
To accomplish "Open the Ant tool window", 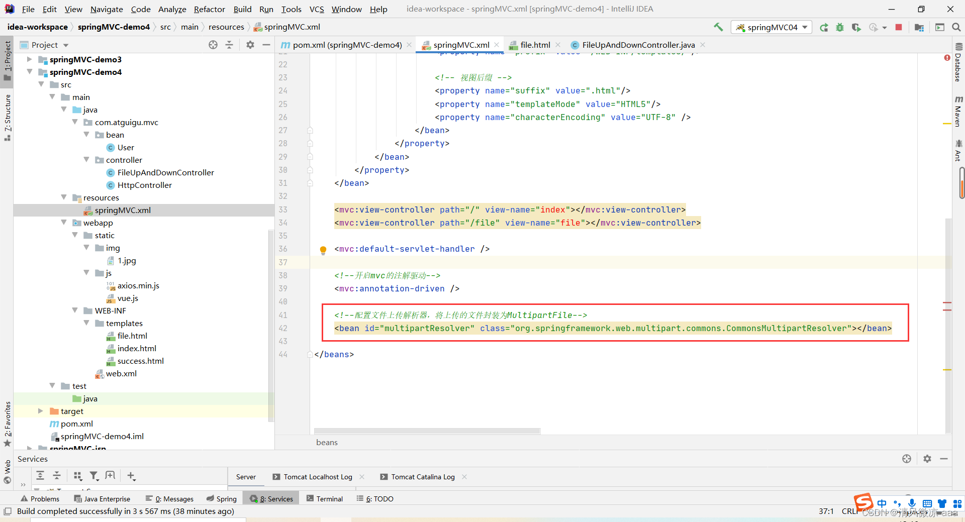I will (958, 151).
